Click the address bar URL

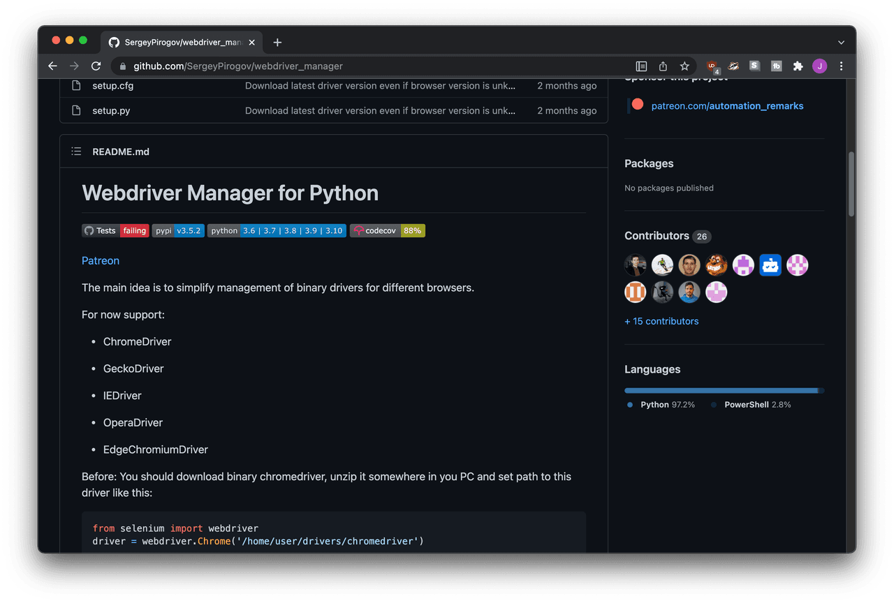point(238,66)
